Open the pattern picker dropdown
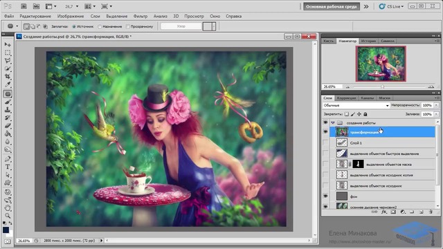 click(x=214, y=26)
